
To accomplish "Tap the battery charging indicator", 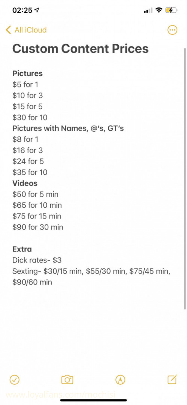I will pyautogui.click(x=171, y=10).
